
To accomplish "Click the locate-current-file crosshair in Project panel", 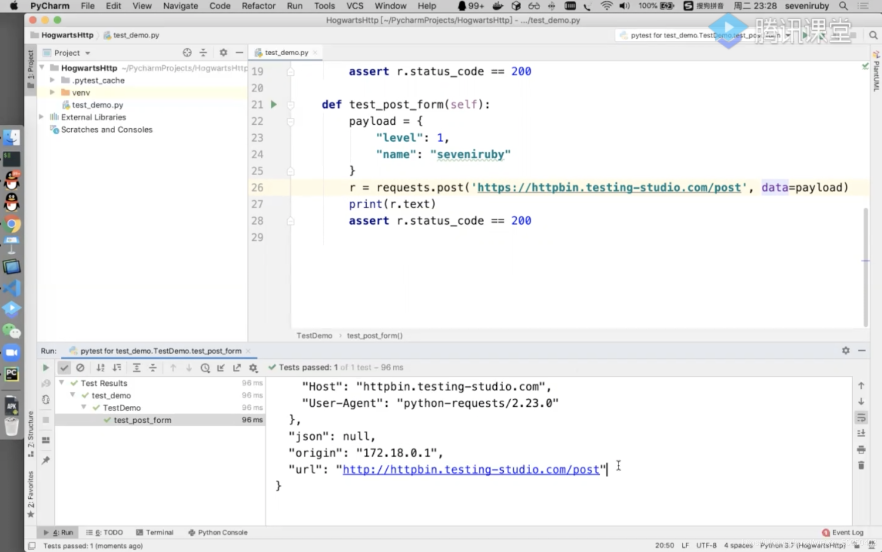I will pyautogui.click(x=187, y=53).
